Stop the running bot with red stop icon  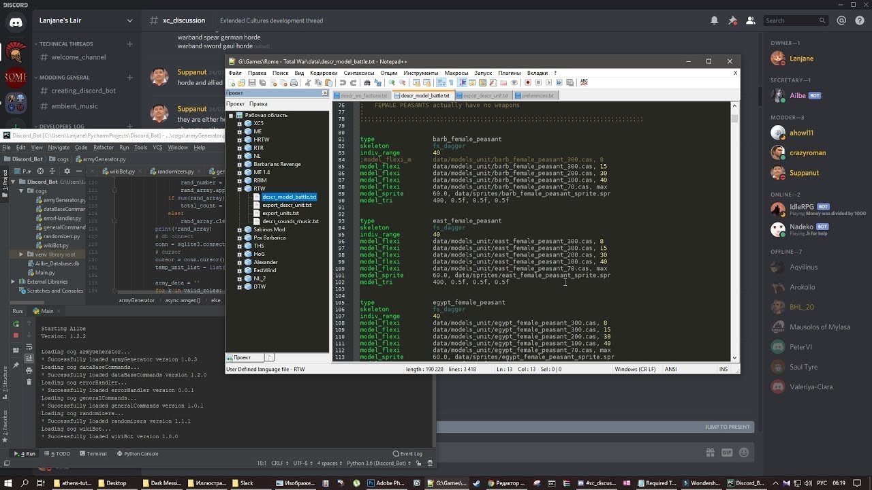16,335
